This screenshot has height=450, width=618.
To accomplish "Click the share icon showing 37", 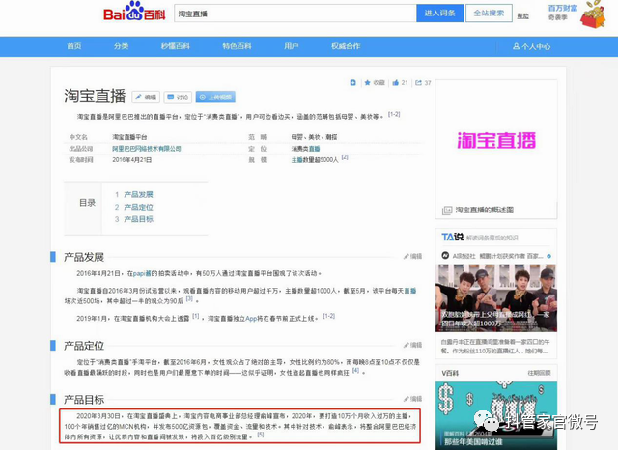I will click(x=418, y=83).
